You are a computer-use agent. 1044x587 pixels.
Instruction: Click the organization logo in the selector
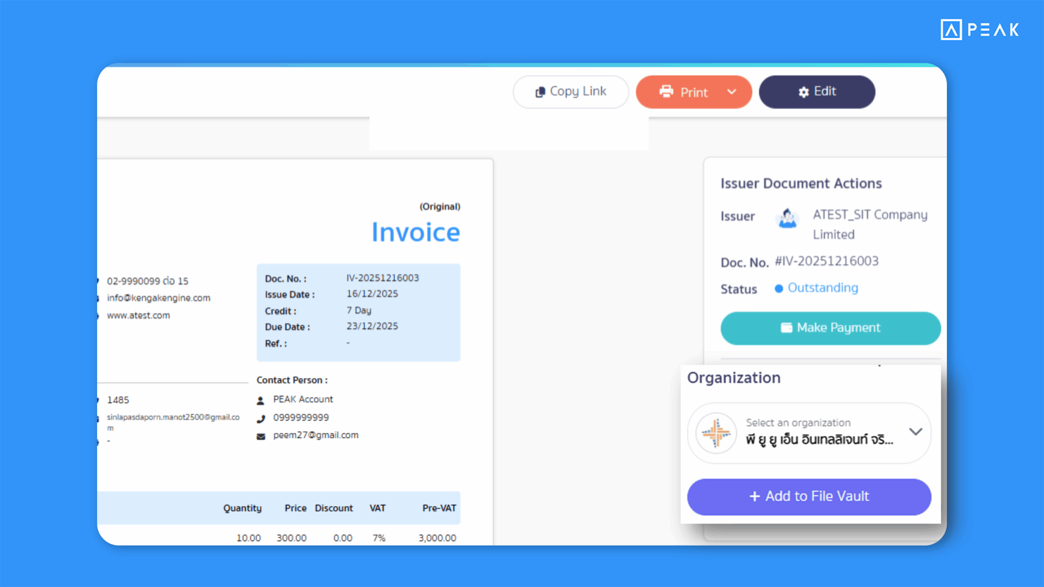coord(717,433)
